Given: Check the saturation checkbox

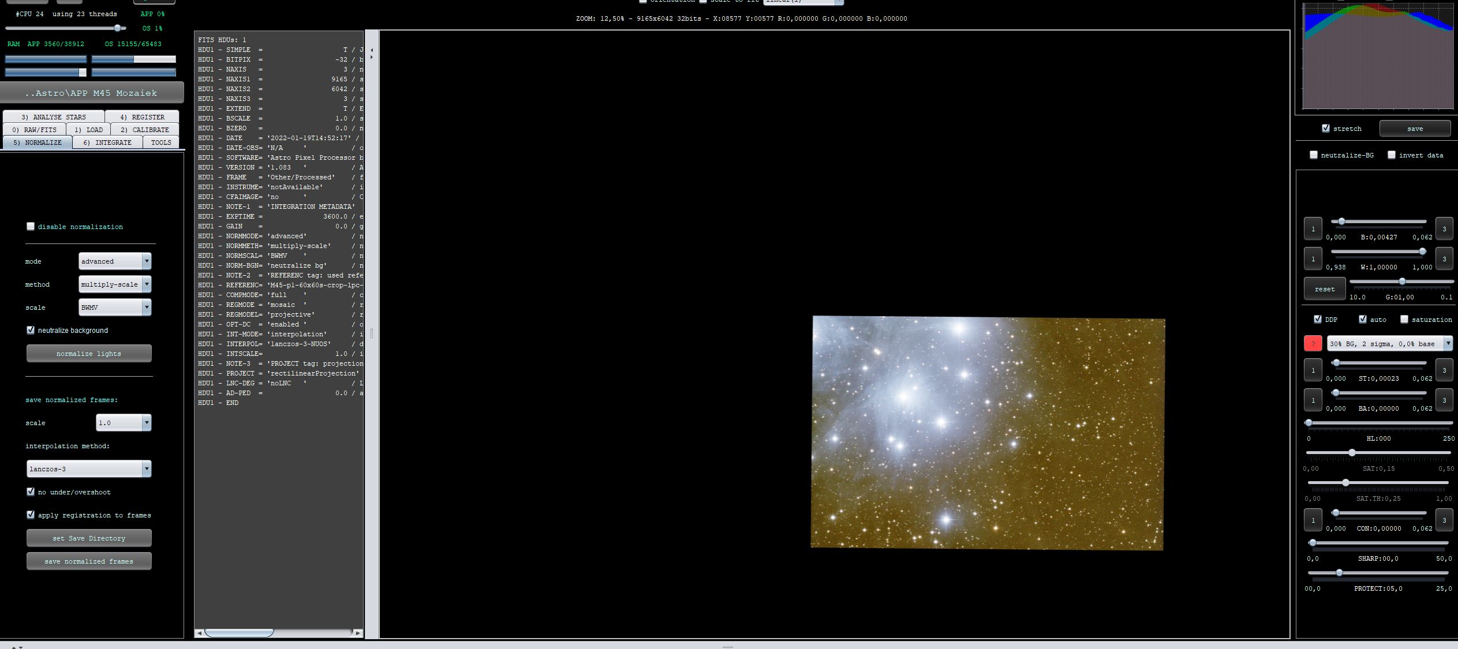Looking at the screenshot, I should (1404, 320).
